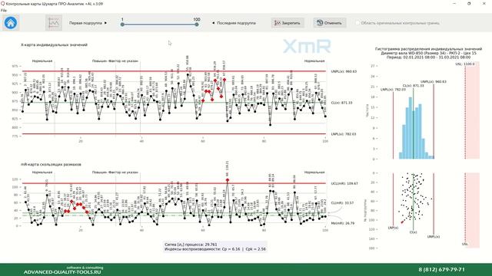
Task: Click the left slider handle at 1
Action: point(122,25)
